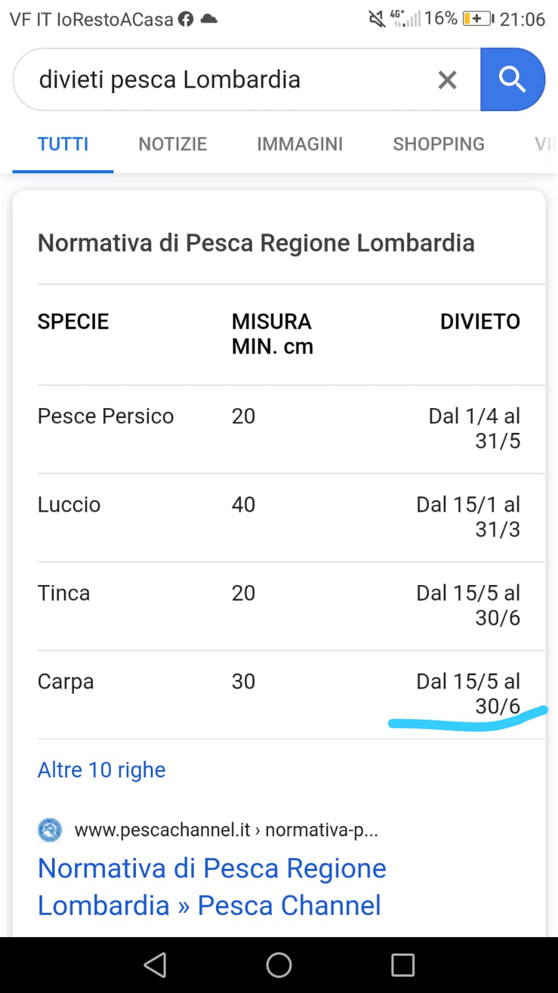The height and width of the screenshot is (993, 558).
Task: Select the TUTTI tab
Action: tap(63, 144)
